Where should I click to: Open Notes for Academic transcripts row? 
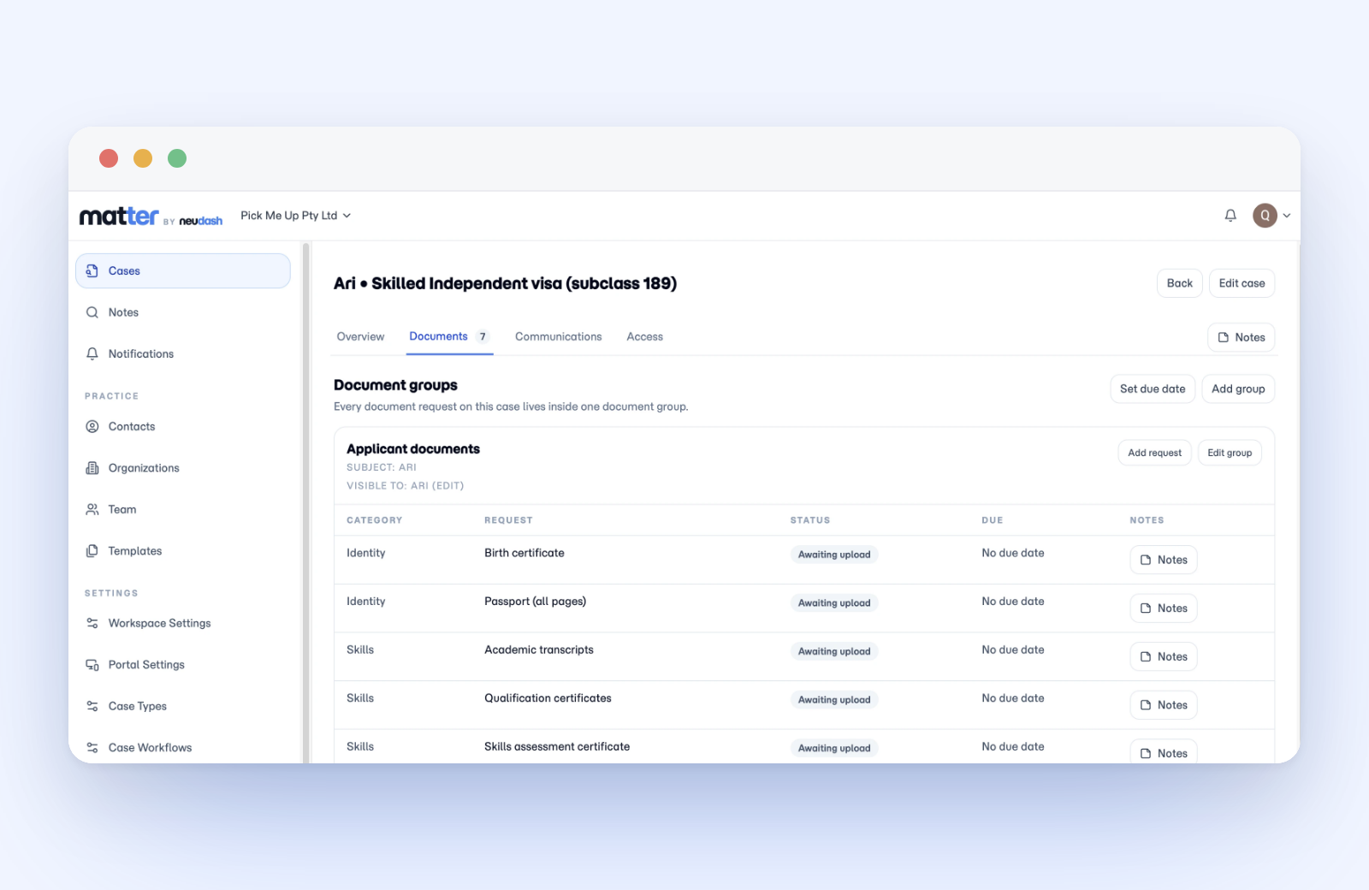click(x=1164, y=656)
